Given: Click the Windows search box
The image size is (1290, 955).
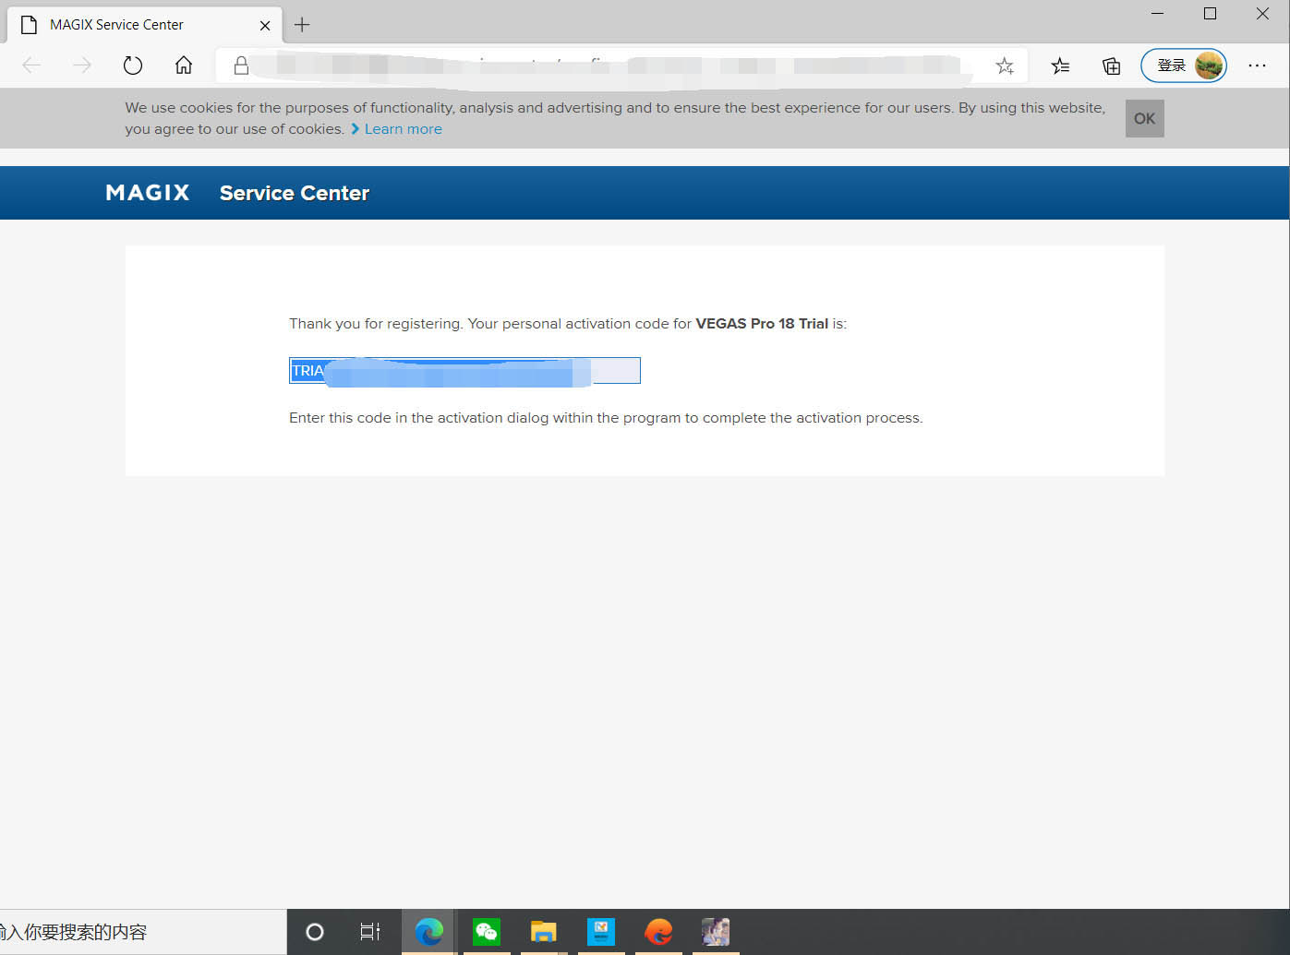Looking at the screenshot, I should click(x=143, y=932).
